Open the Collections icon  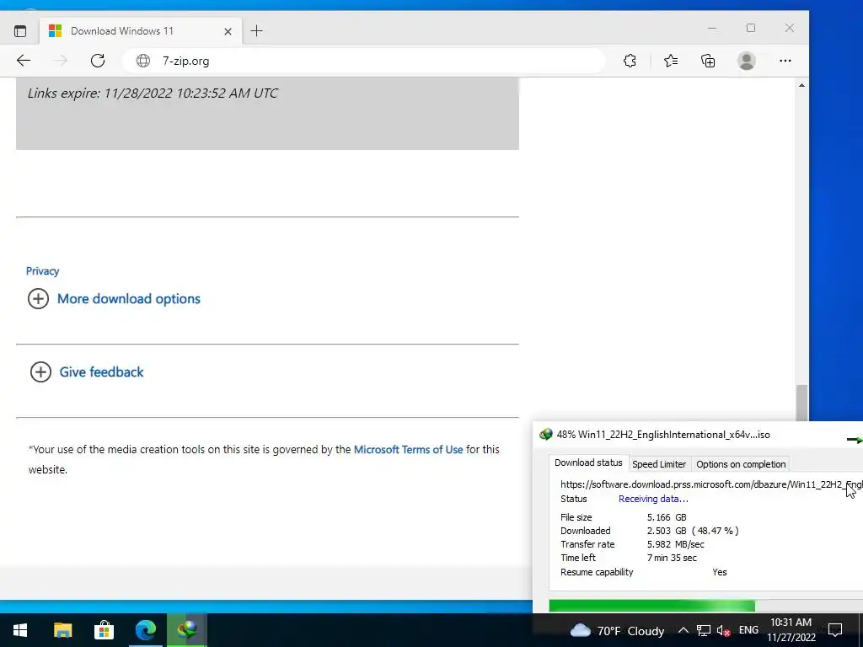click(708, 61)
